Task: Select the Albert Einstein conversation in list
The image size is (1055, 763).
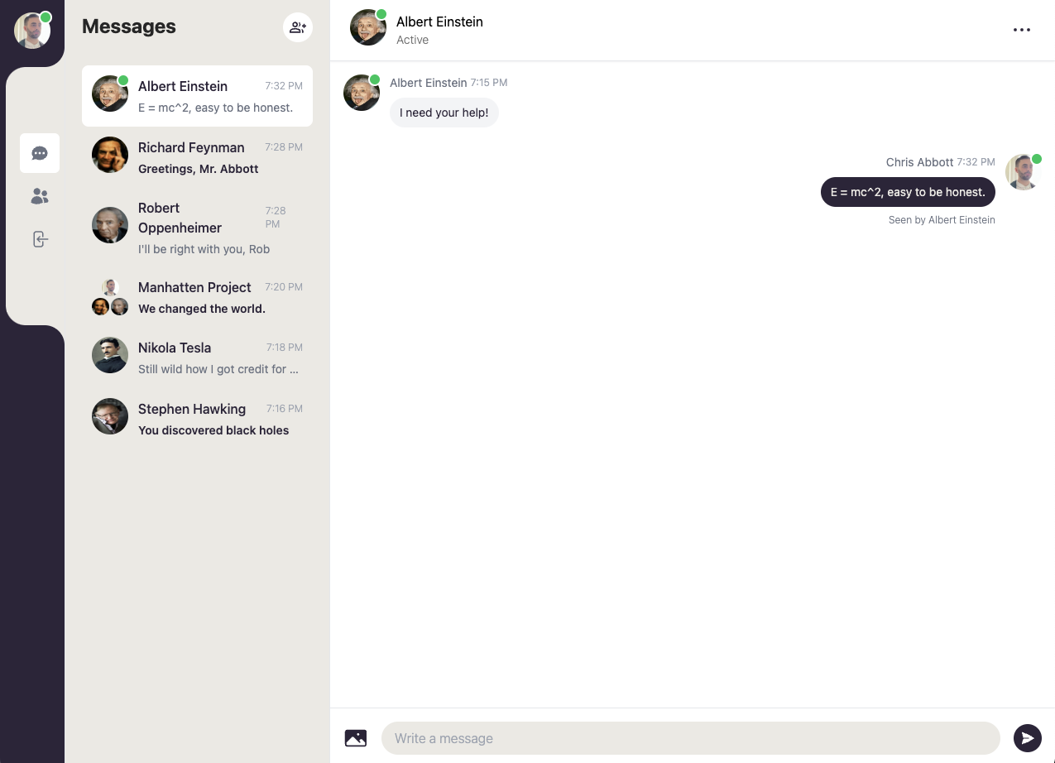Action: 197,96
